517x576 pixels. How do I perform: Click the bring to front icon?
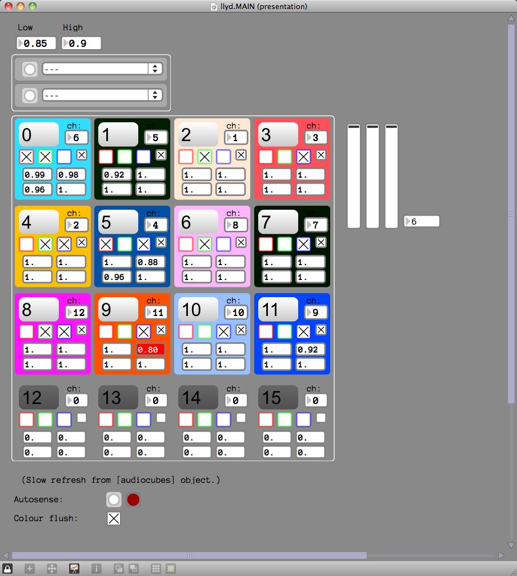(119, 569)
